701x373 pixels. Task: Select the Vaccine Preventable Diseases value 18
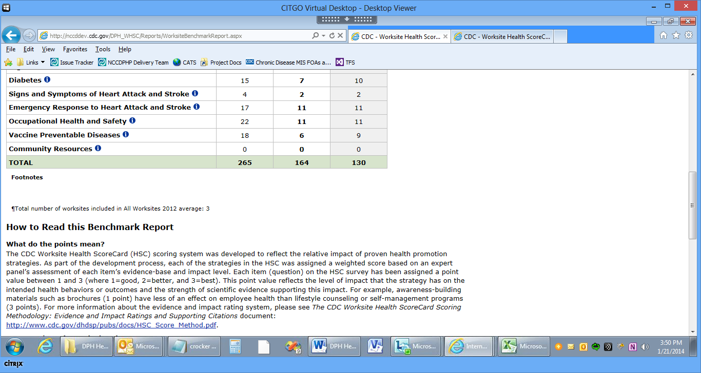pyautogui.click(x=244, y=135)
